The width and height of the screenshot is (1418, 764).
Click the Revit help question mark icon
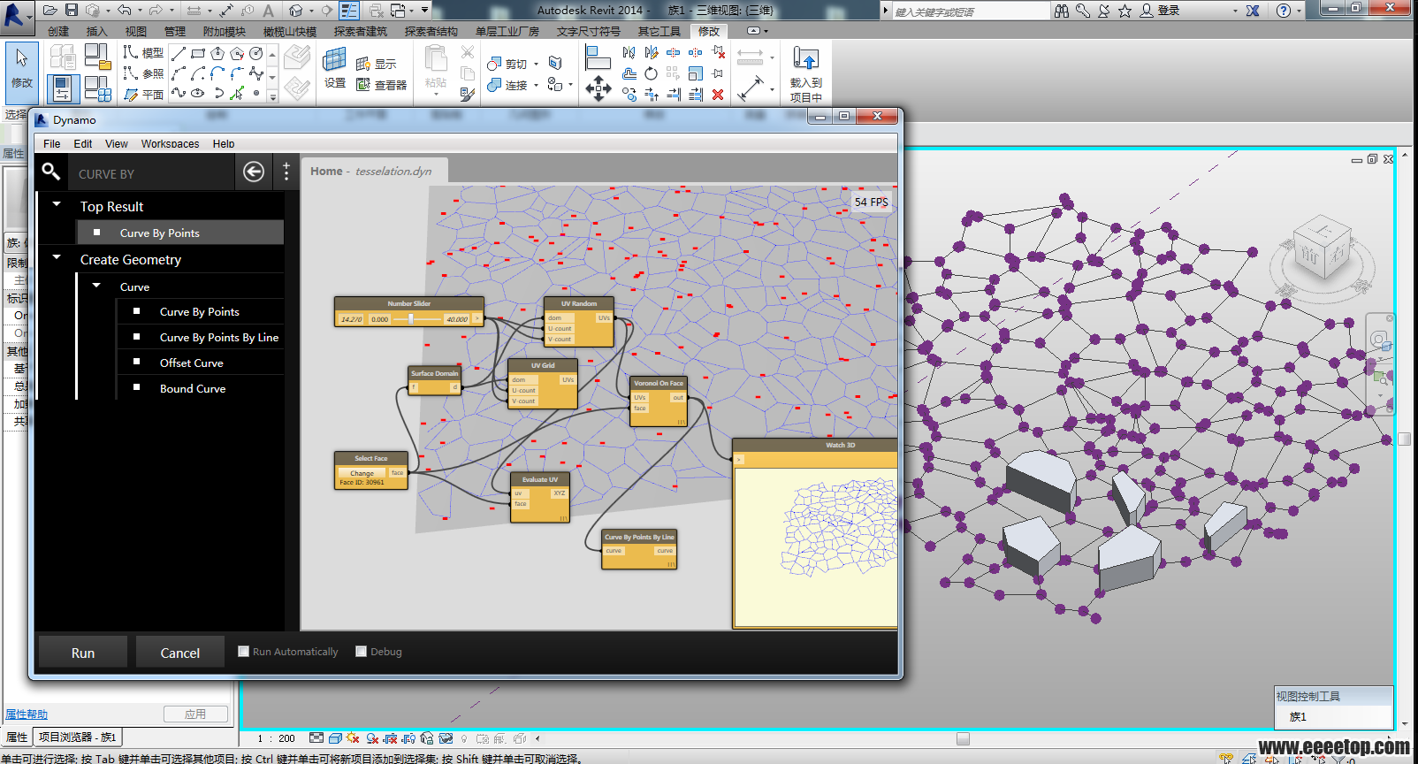(1284, 11)
